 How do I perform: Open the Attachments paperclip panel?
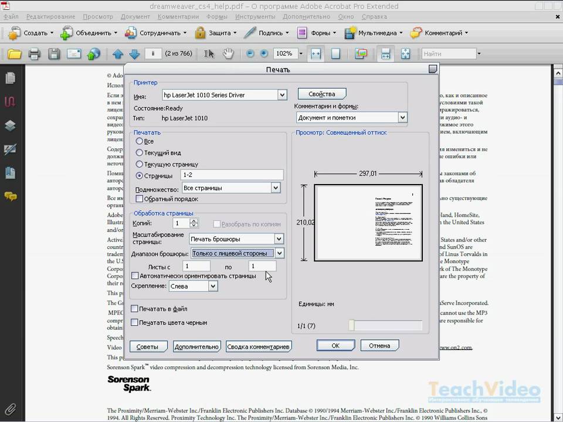point(11,410)
